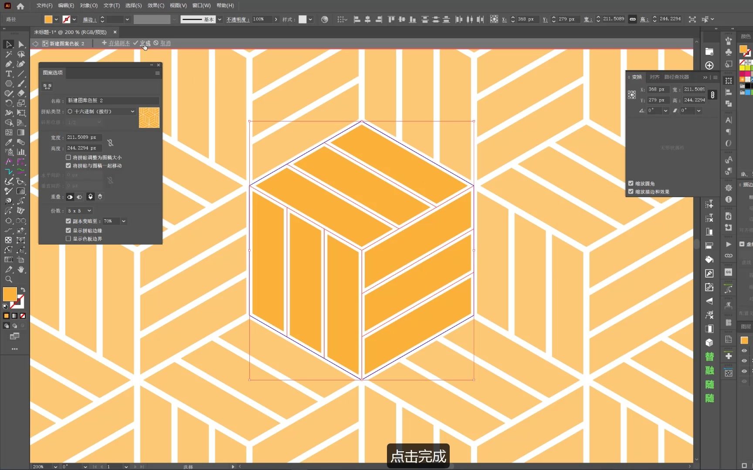The width and height of the screenshot is (753, 470).
Task: Open the graphic style 样式 dropdown
Action: coord(310,19)
